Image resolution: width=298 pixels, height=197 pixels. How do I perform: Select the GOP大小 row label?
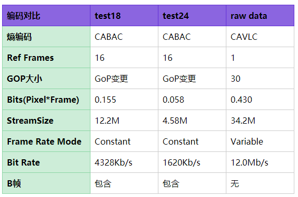[46, 79]
